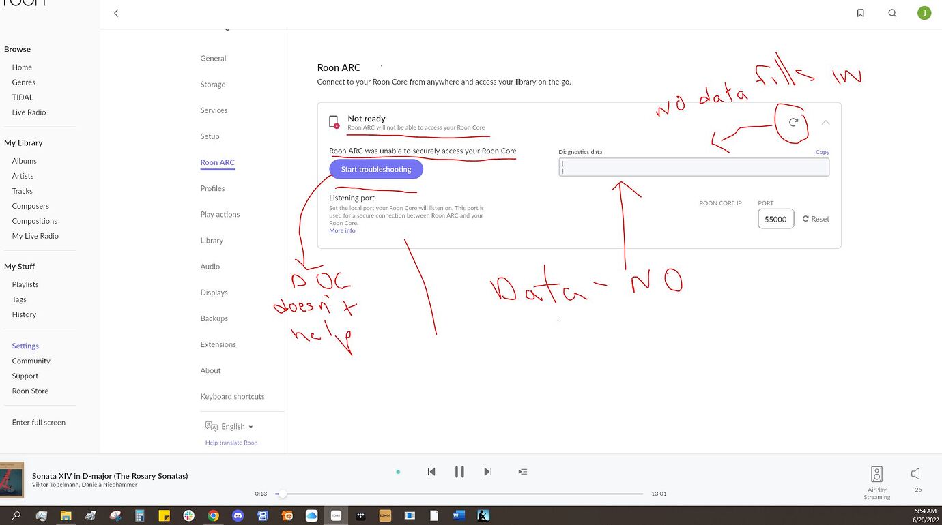
Task: Pause the current playback
Action: (459, 472)
